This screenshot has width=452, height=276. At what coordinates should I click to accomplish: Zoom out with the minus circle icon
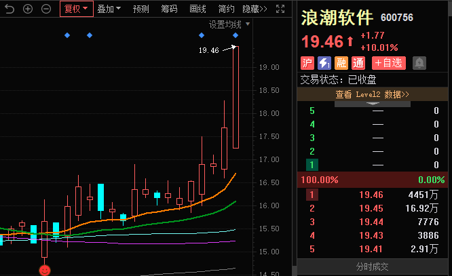[46, 9]
